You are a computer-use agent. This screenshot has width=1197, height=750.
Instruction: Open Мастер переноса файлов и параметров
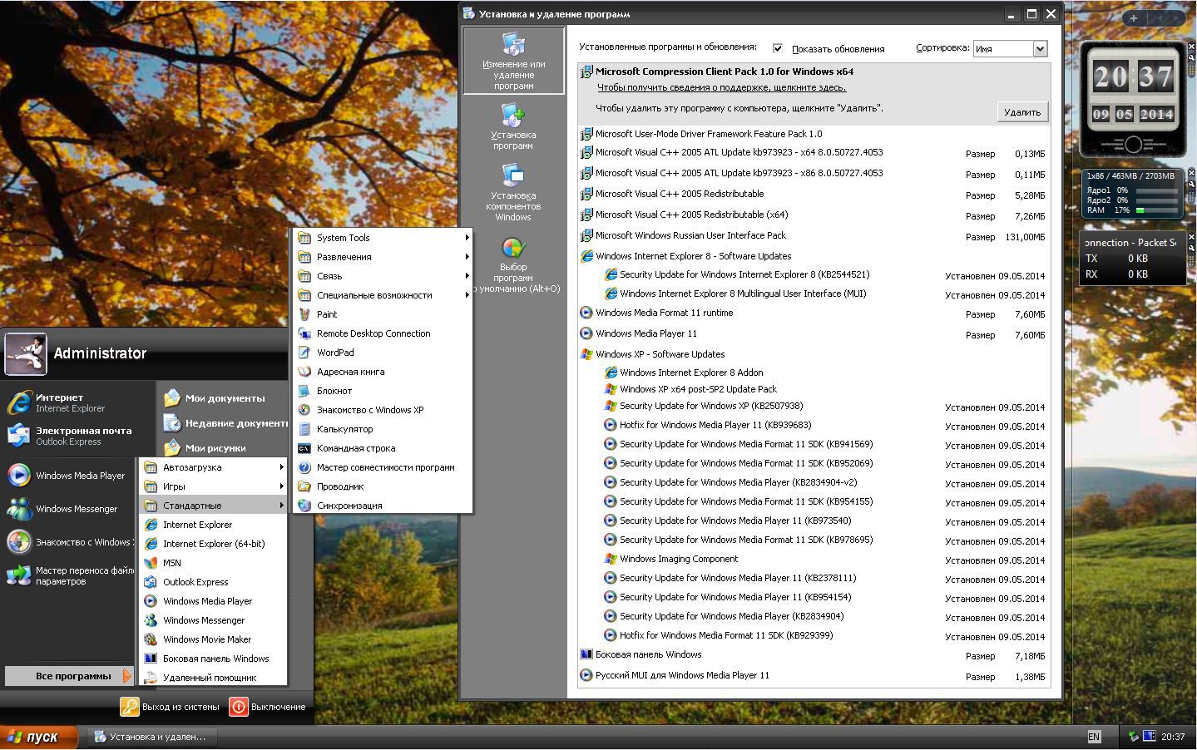click(x=71, y=575)
